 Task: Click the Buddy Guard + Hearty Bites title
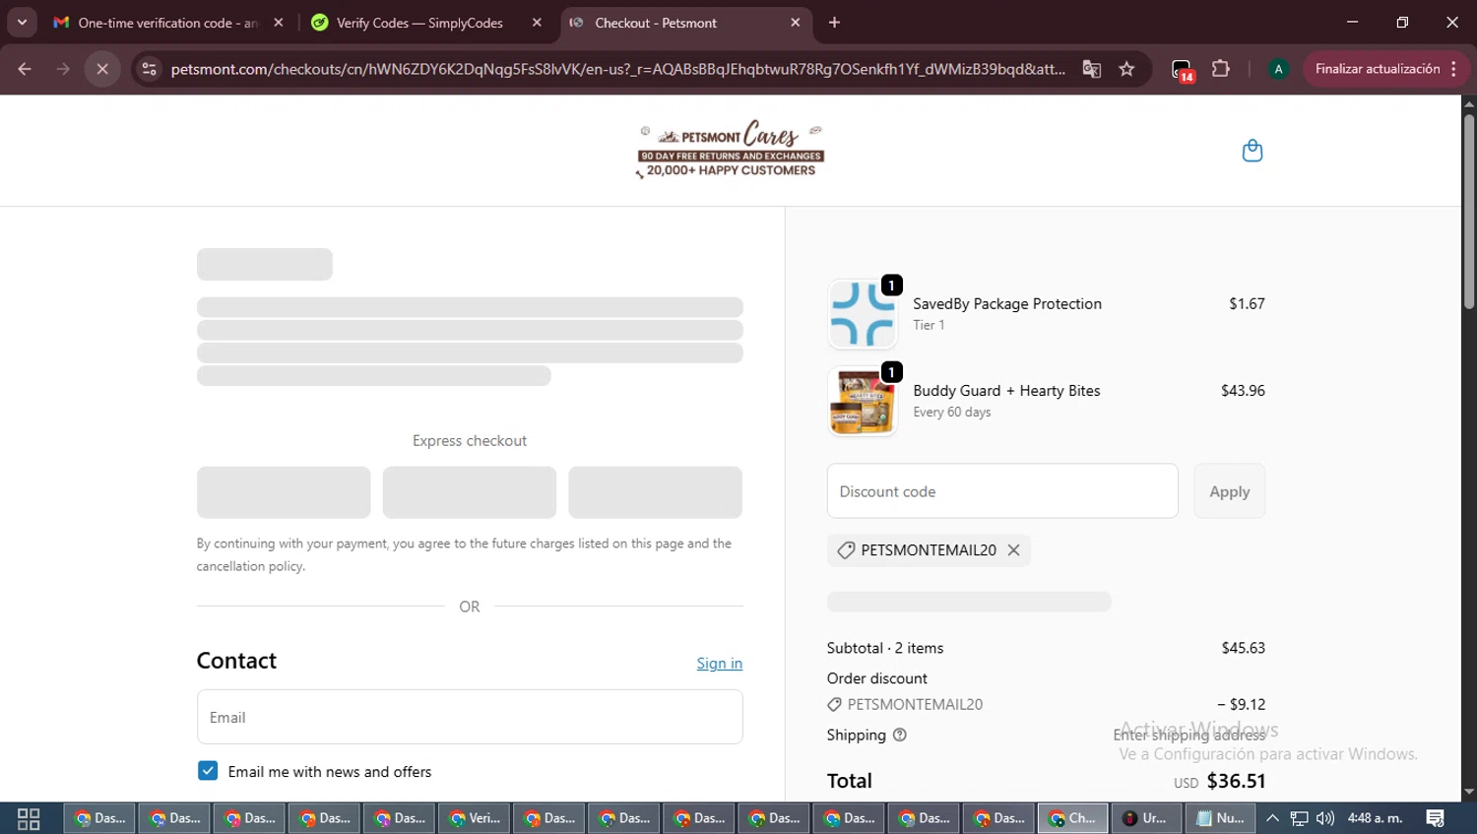1006,391
